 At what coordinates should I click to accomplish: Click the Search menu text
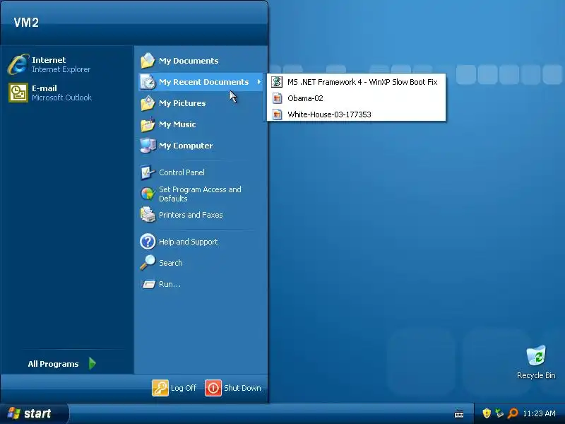171,263
